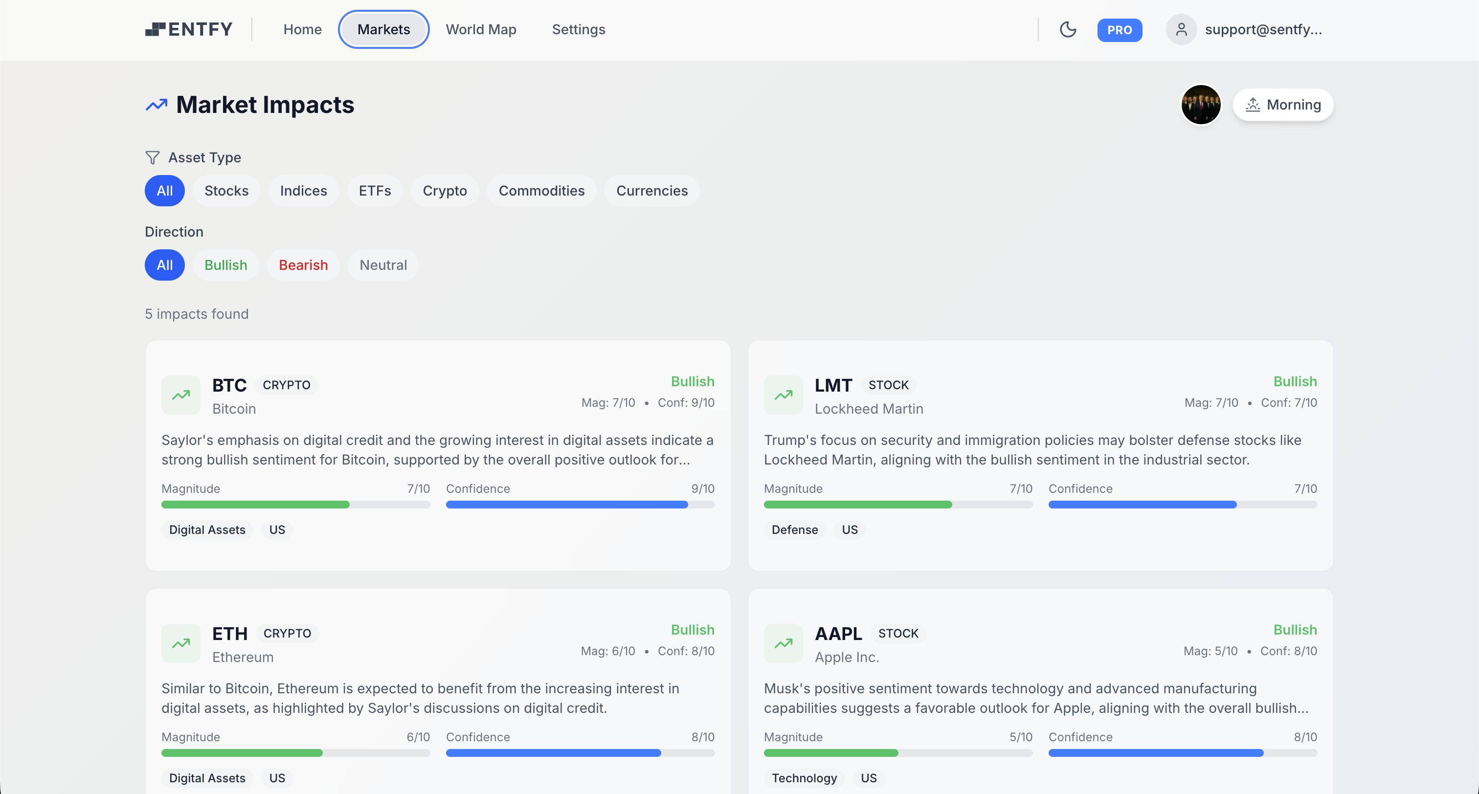
Task: Click the trend arrow icon on ETH card
Action: 180,643
